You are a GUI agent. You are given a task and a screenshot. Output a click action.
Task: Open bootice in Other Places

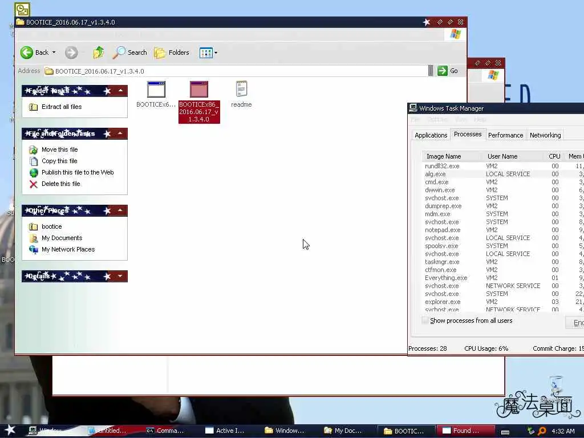52,226
